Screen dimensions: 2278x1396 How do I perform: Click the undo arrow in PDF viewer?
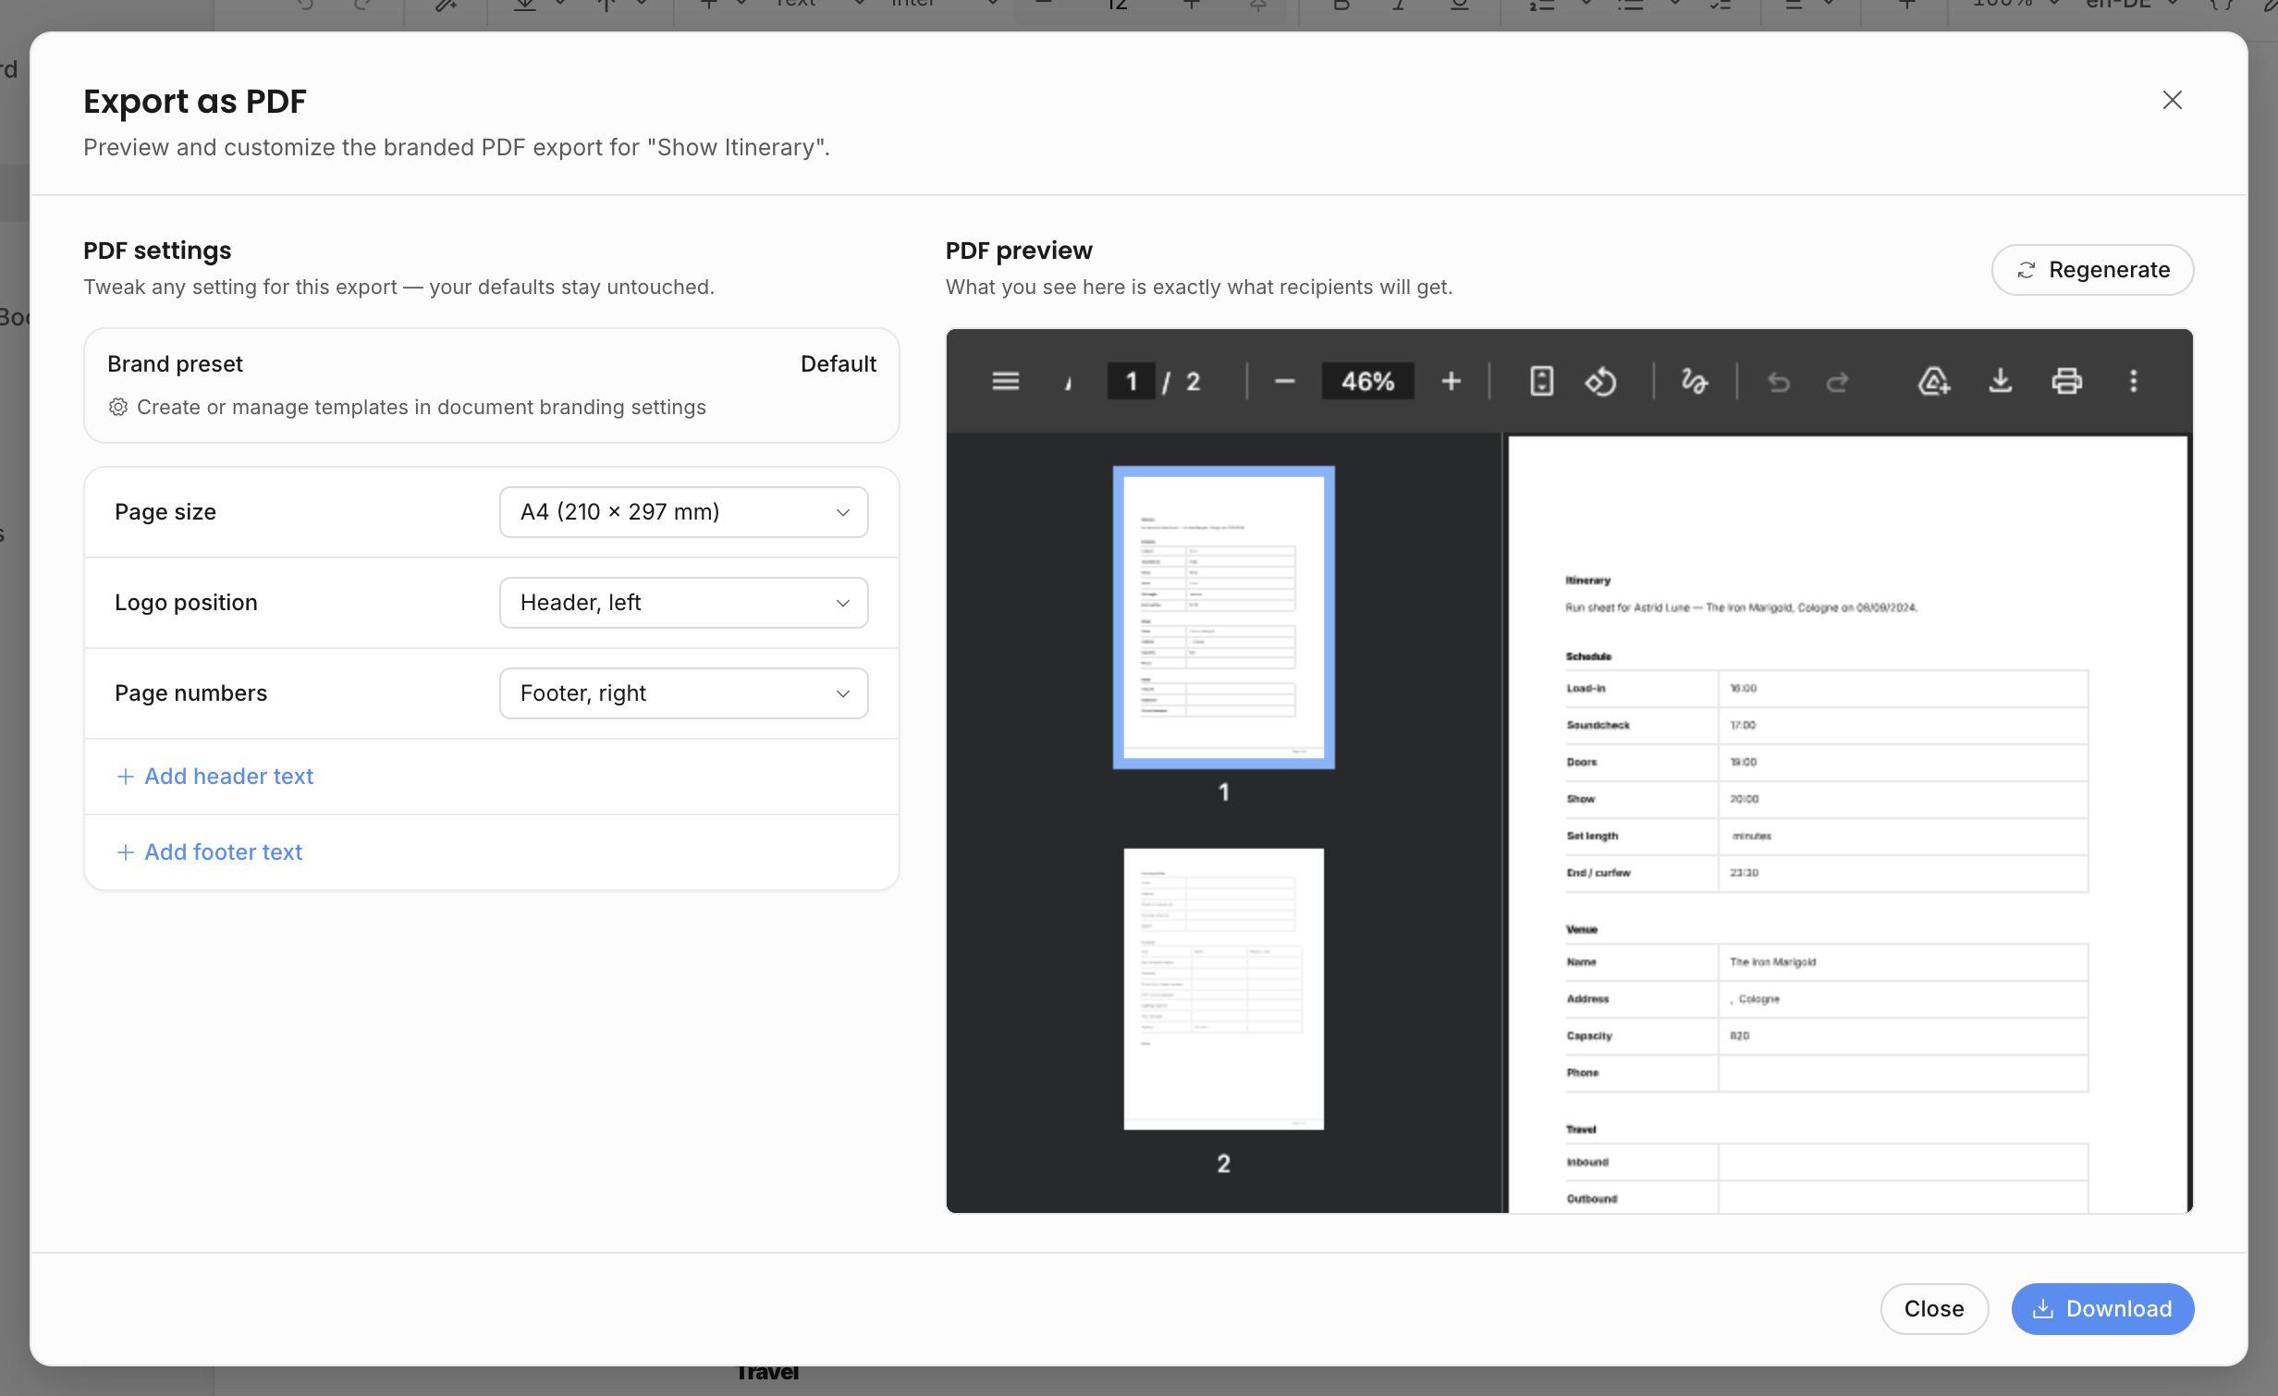point(1779,381)
